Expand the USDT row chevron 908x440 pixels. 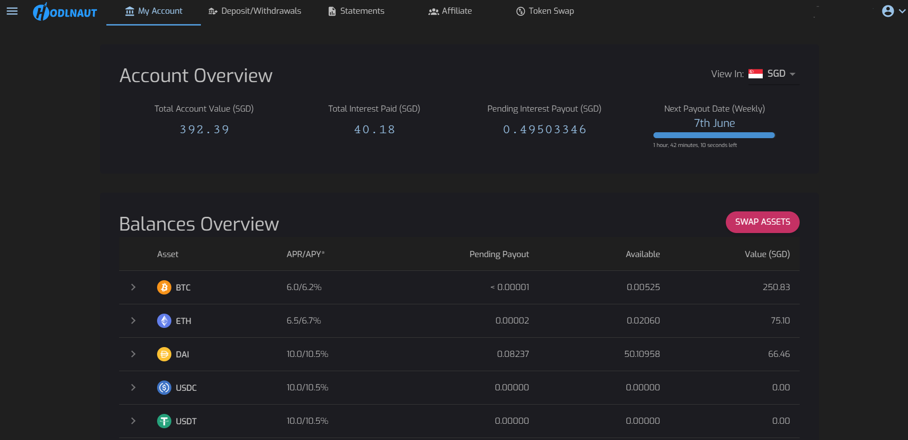click(133, 421)
